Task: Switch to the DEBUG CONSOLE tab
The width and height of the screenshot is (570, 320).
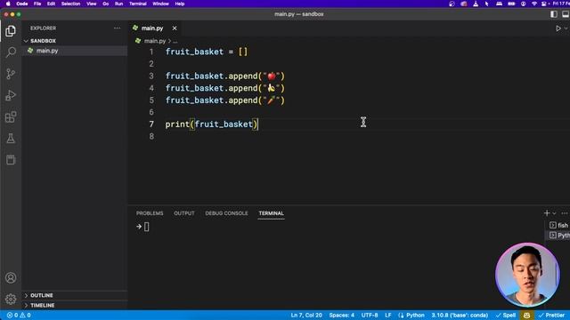Action: 226,213
